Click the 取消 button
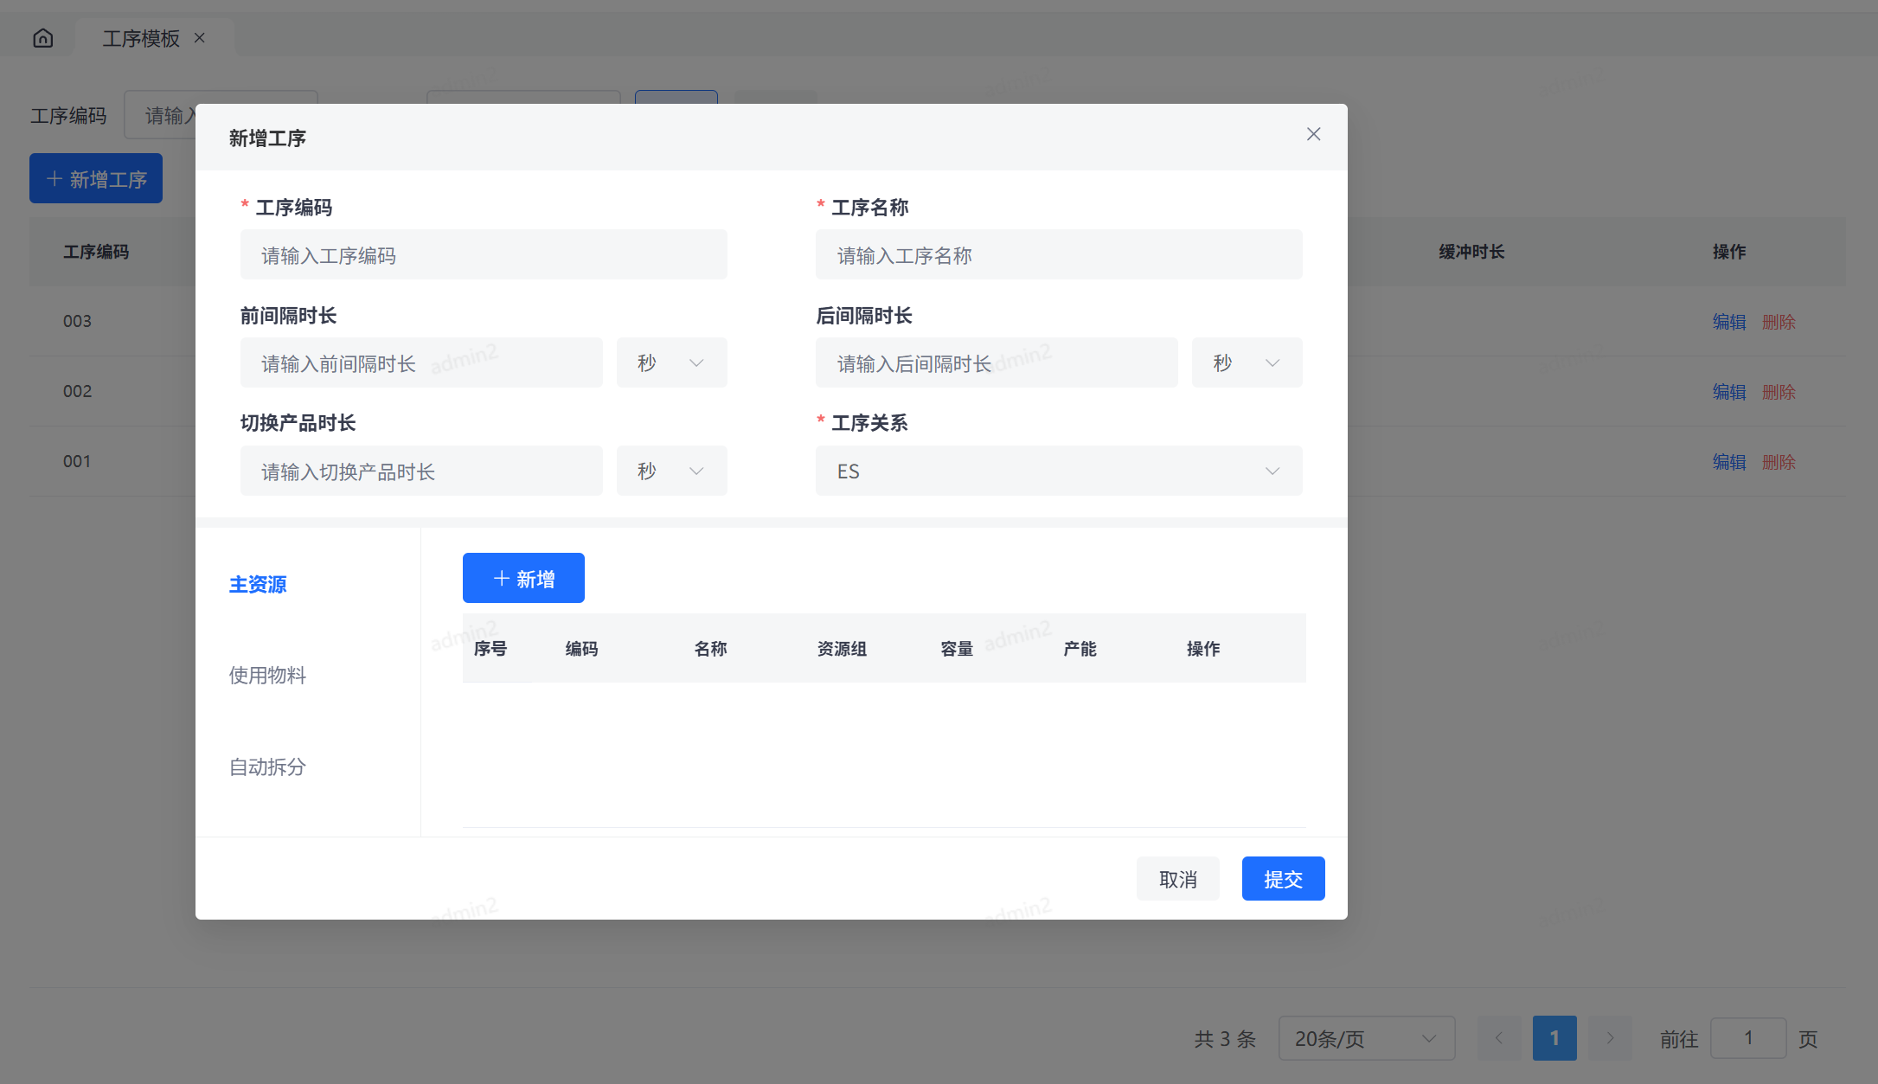Screen dimensions: 1878x1084 click(x=1177, y=879)
